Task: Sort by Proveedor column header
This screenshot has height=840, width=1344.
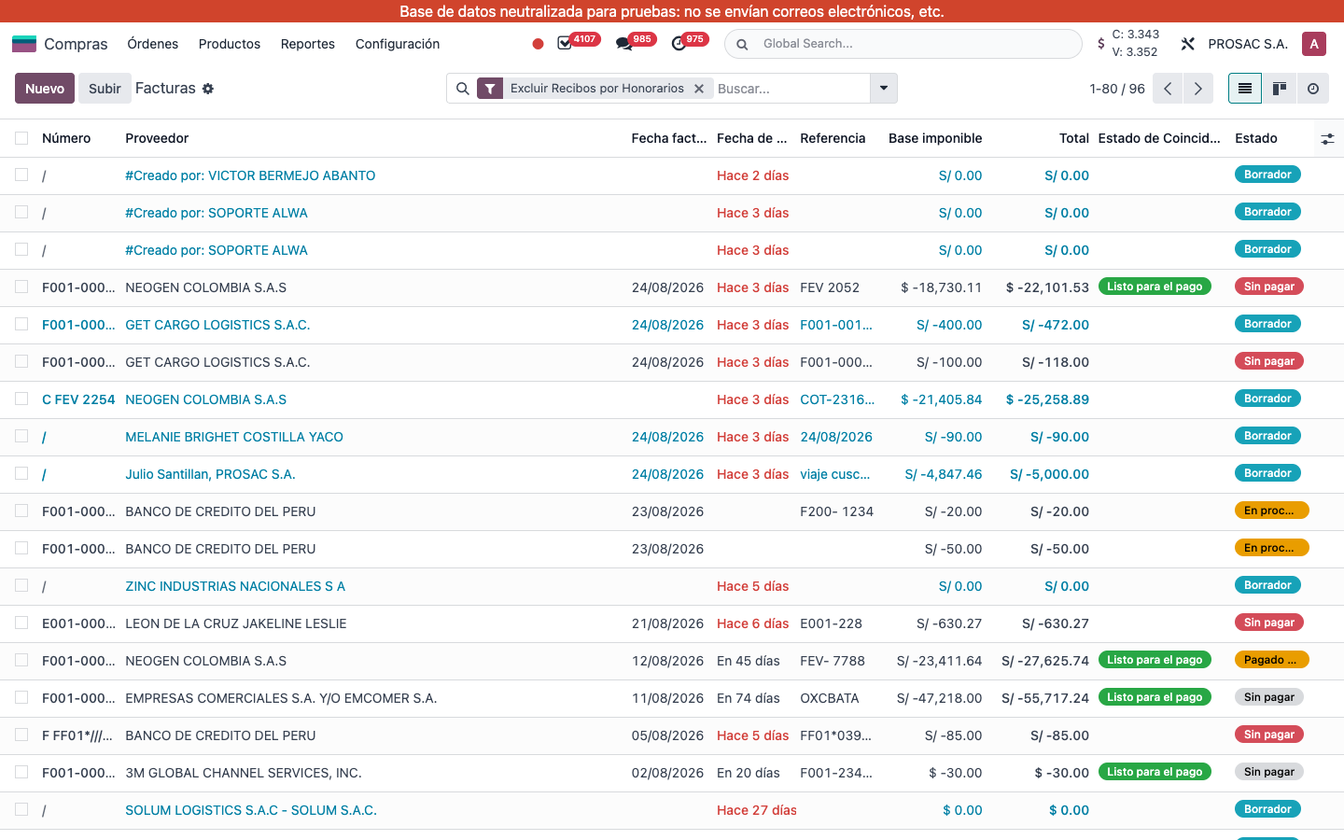Action: tap(157, 138)
